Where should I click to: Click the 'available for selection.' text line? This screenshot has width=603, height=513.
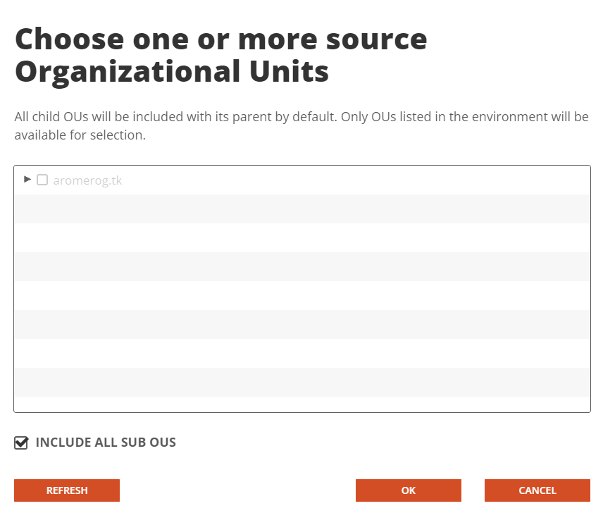click(x=80, y=135)
